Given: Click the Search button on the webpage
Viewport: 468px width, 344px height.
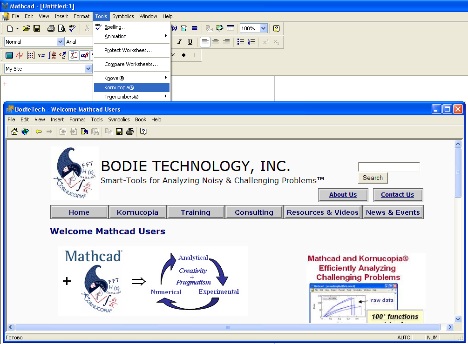Looking at the screenshot, I should coord(373,178).
